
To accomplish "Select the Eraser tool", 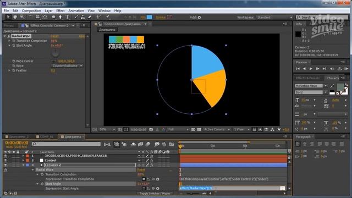I will click(x=90, y=17).
